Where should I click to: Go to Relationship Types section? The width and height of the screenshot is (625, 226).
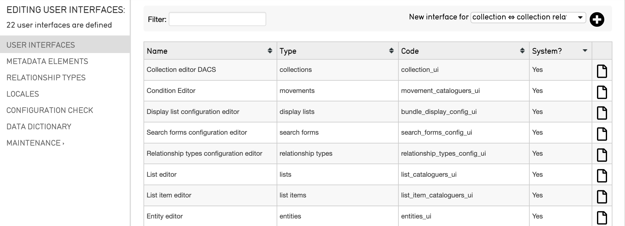pos(46,78)
